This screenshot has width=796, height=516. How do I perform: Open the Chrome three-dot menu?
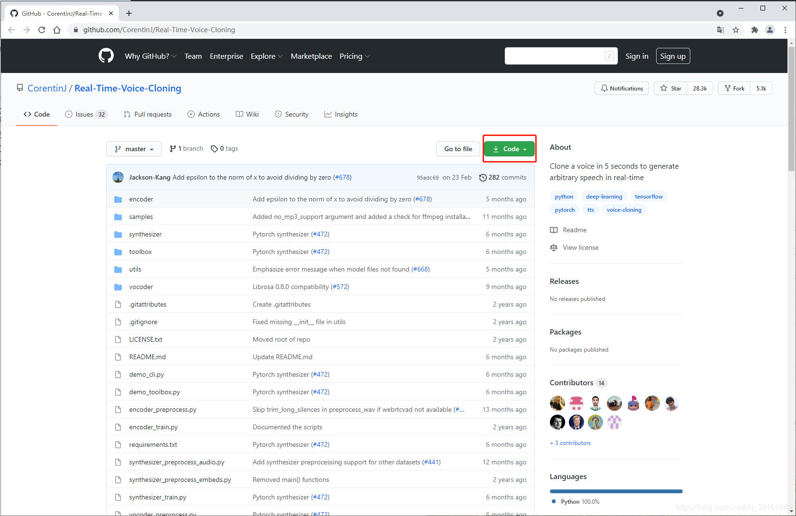click(785, 30)
